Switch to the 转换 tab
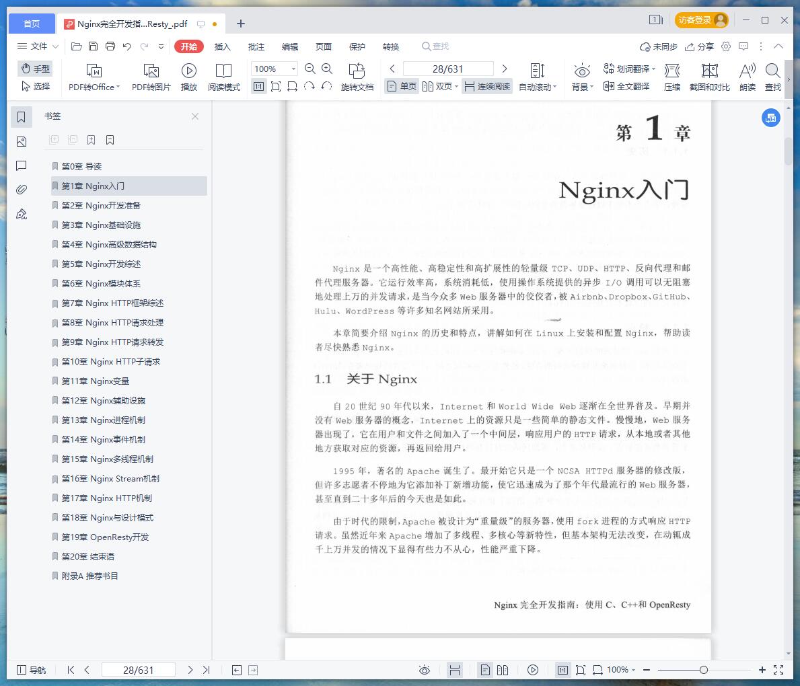 [x=391, y=46]
